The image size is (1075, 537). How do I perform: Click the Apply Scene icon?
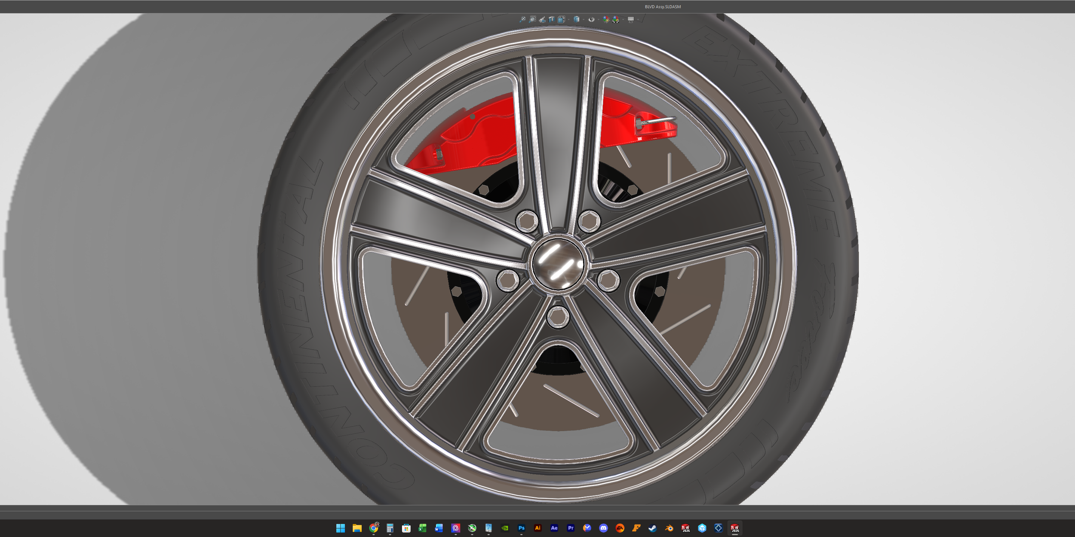coord(616,19)
